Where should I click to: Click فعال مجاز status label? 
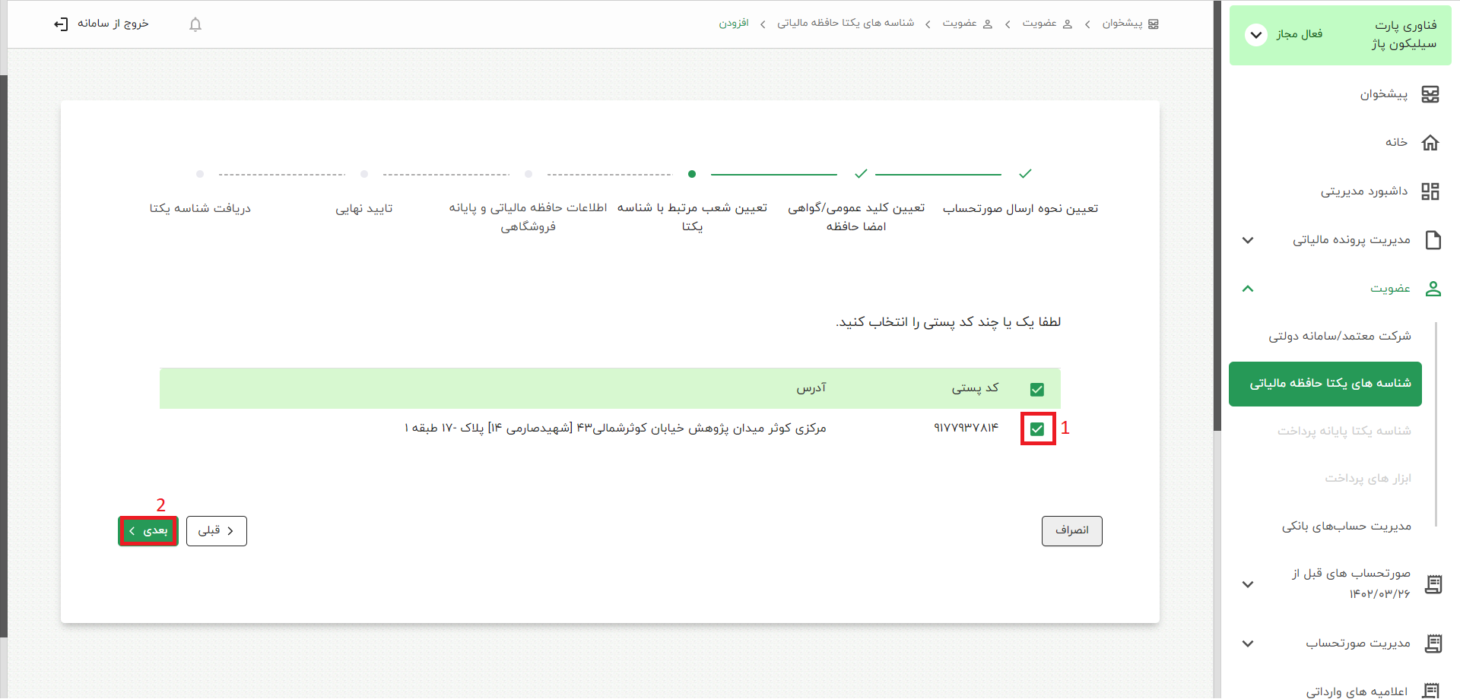tap(1300, 34)
